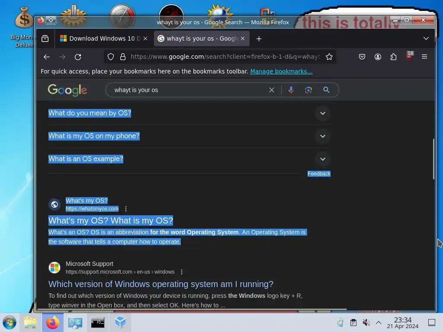The width and height of the screenshot is (443, 332).
Task: Open 'Which version of Windows' result
Action: [x=161, y=284]
